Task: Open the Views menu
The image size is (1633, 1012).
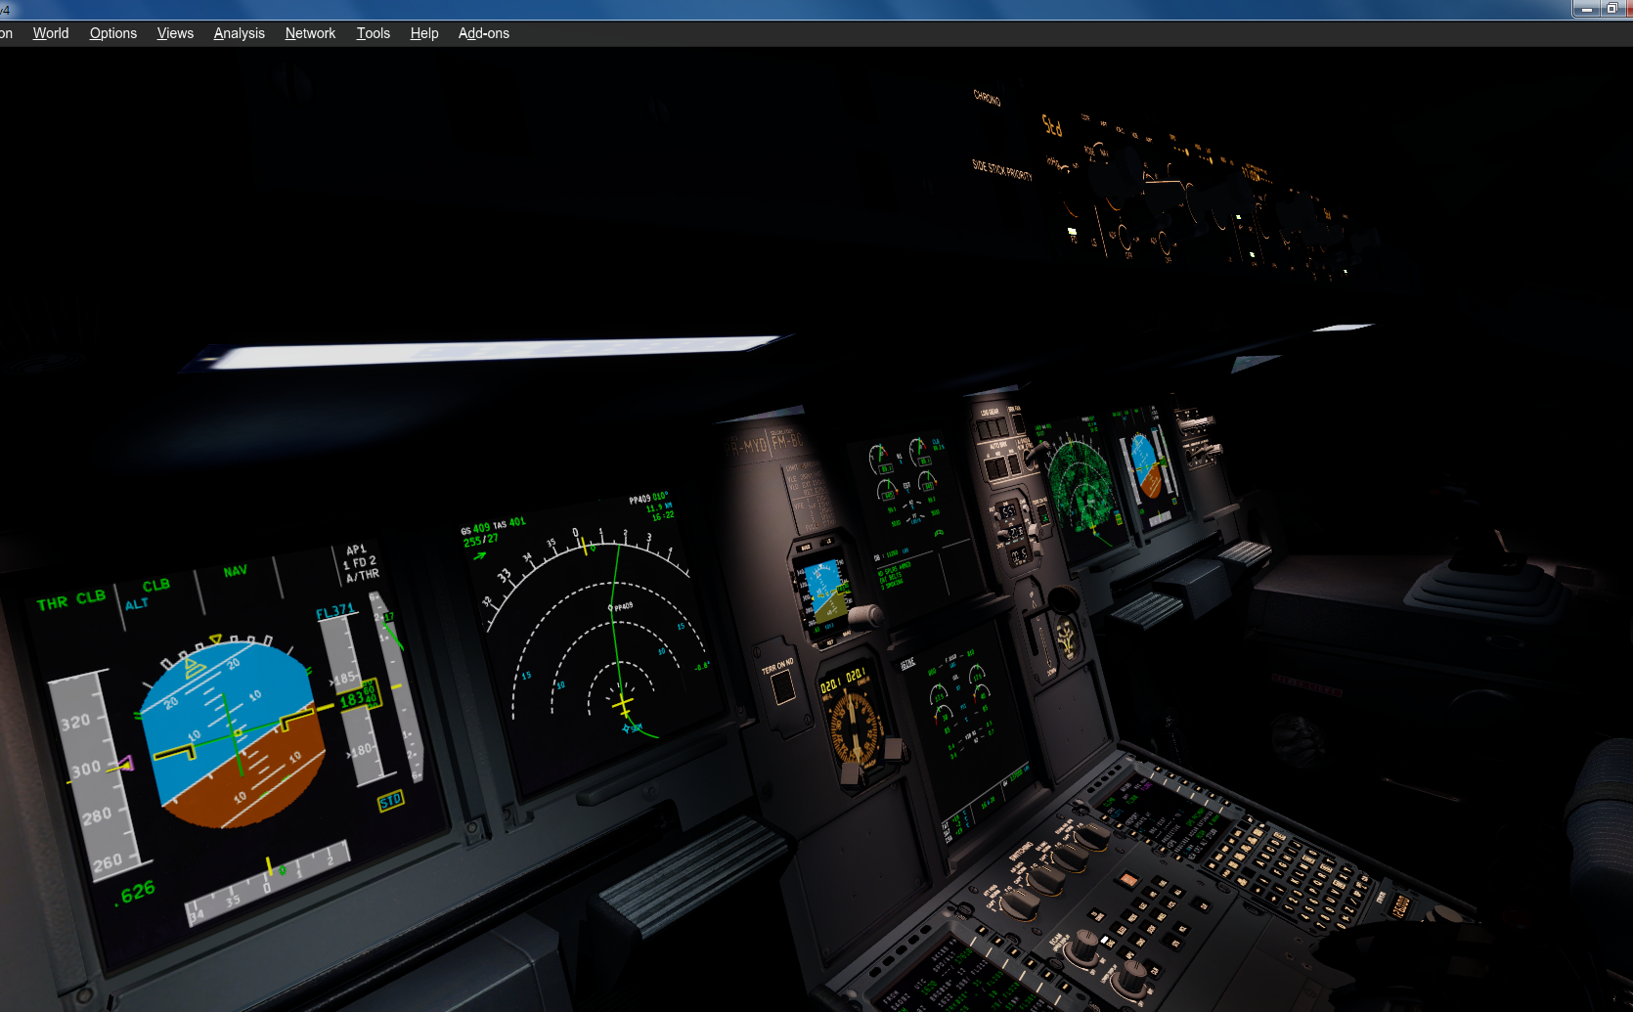Action: pos(175,32)
